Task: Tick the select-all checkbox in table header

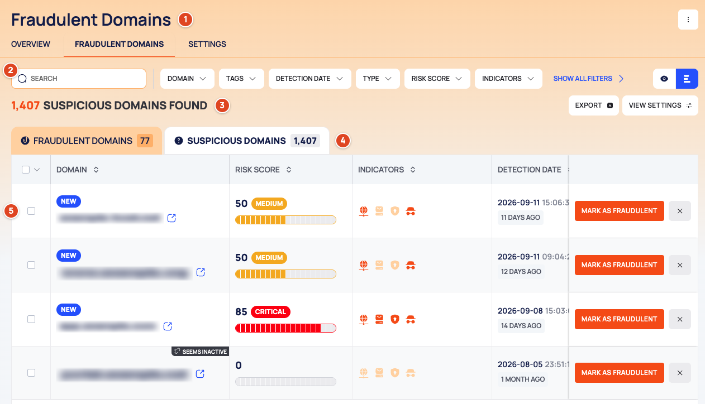Action: click(26, 170)
